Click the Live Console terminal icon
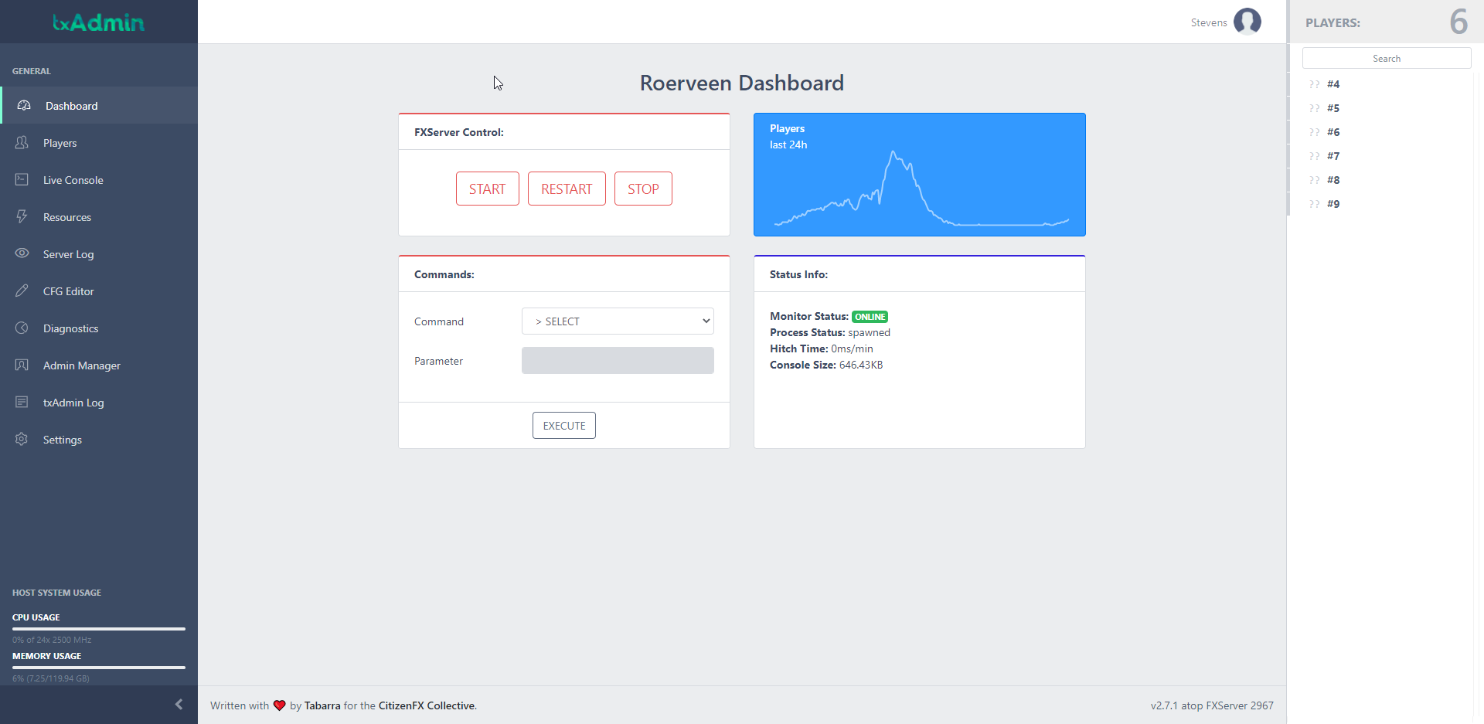The image size is (1484, 724). pos(22,180)
